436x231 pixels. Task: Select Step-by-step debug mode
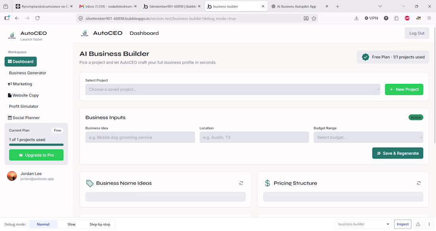[100, 224]
